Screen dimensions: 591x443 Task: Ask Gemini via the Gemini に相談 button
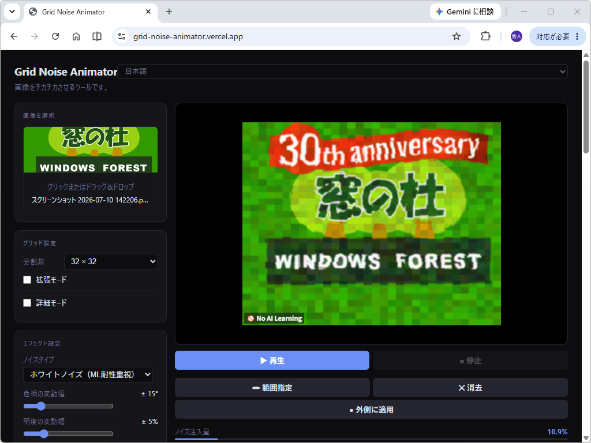click(x=465, y=12)
